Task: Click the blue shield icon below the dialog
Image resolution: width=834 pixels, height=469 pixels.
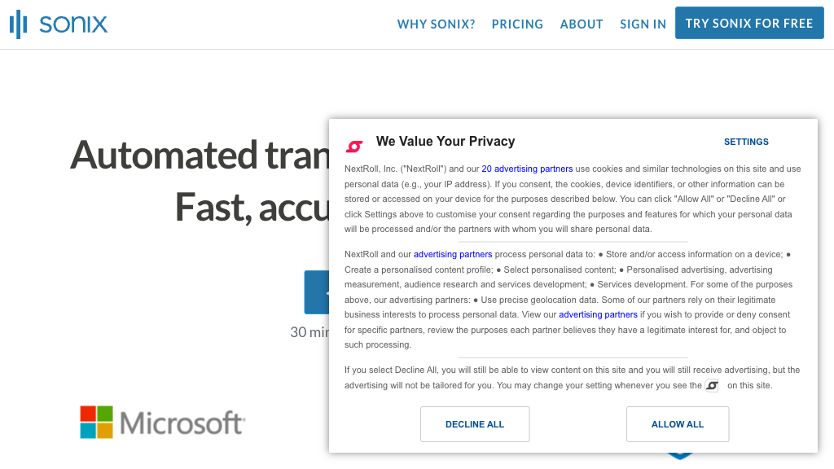Action: (x=679, y=456)
